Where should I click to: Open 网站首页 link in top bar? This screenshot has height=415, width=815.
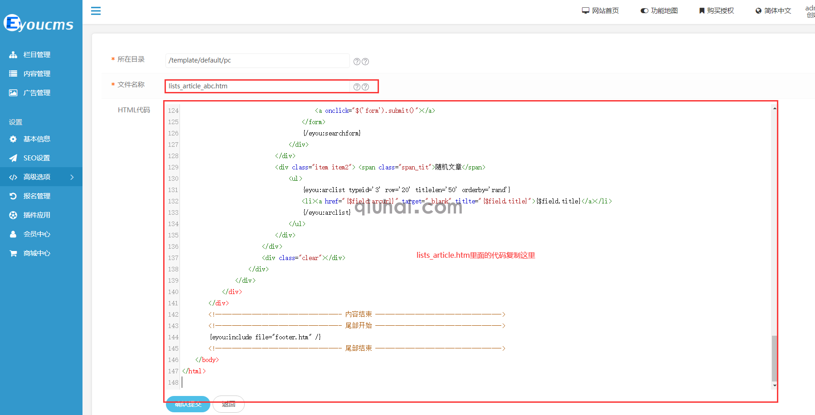(601, 11)
